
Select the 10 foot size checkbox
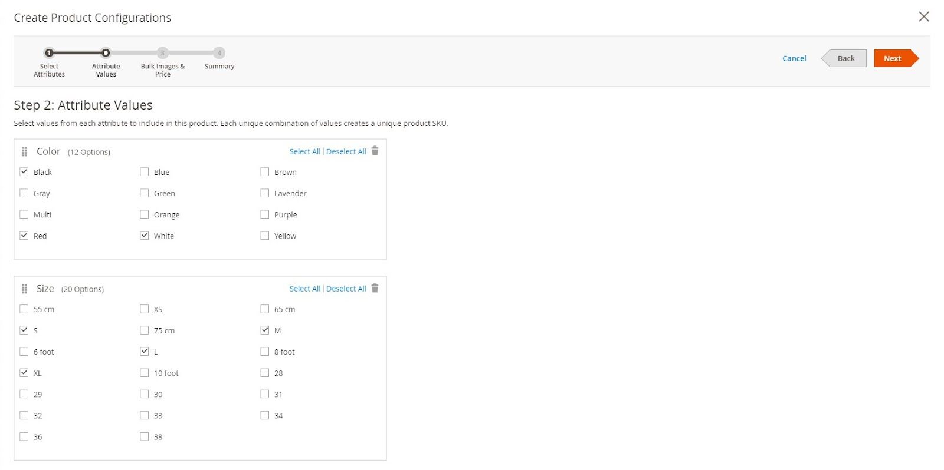(x=145, y=373)
